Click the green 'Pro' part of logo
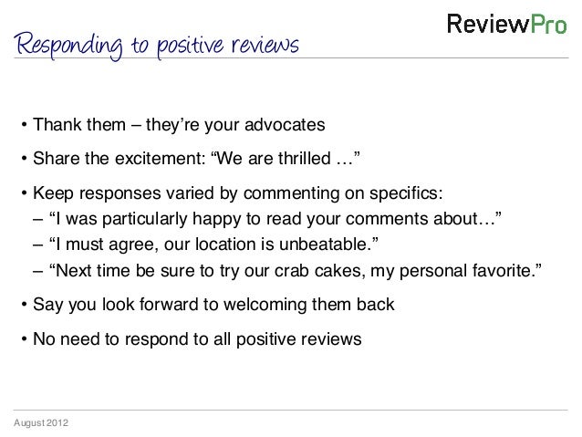 (548, 24)
